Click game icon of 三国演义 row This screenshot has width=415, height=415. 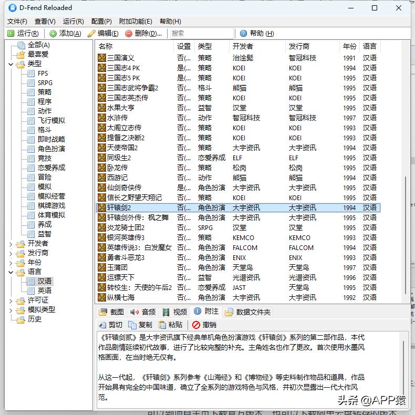(102, 58)
